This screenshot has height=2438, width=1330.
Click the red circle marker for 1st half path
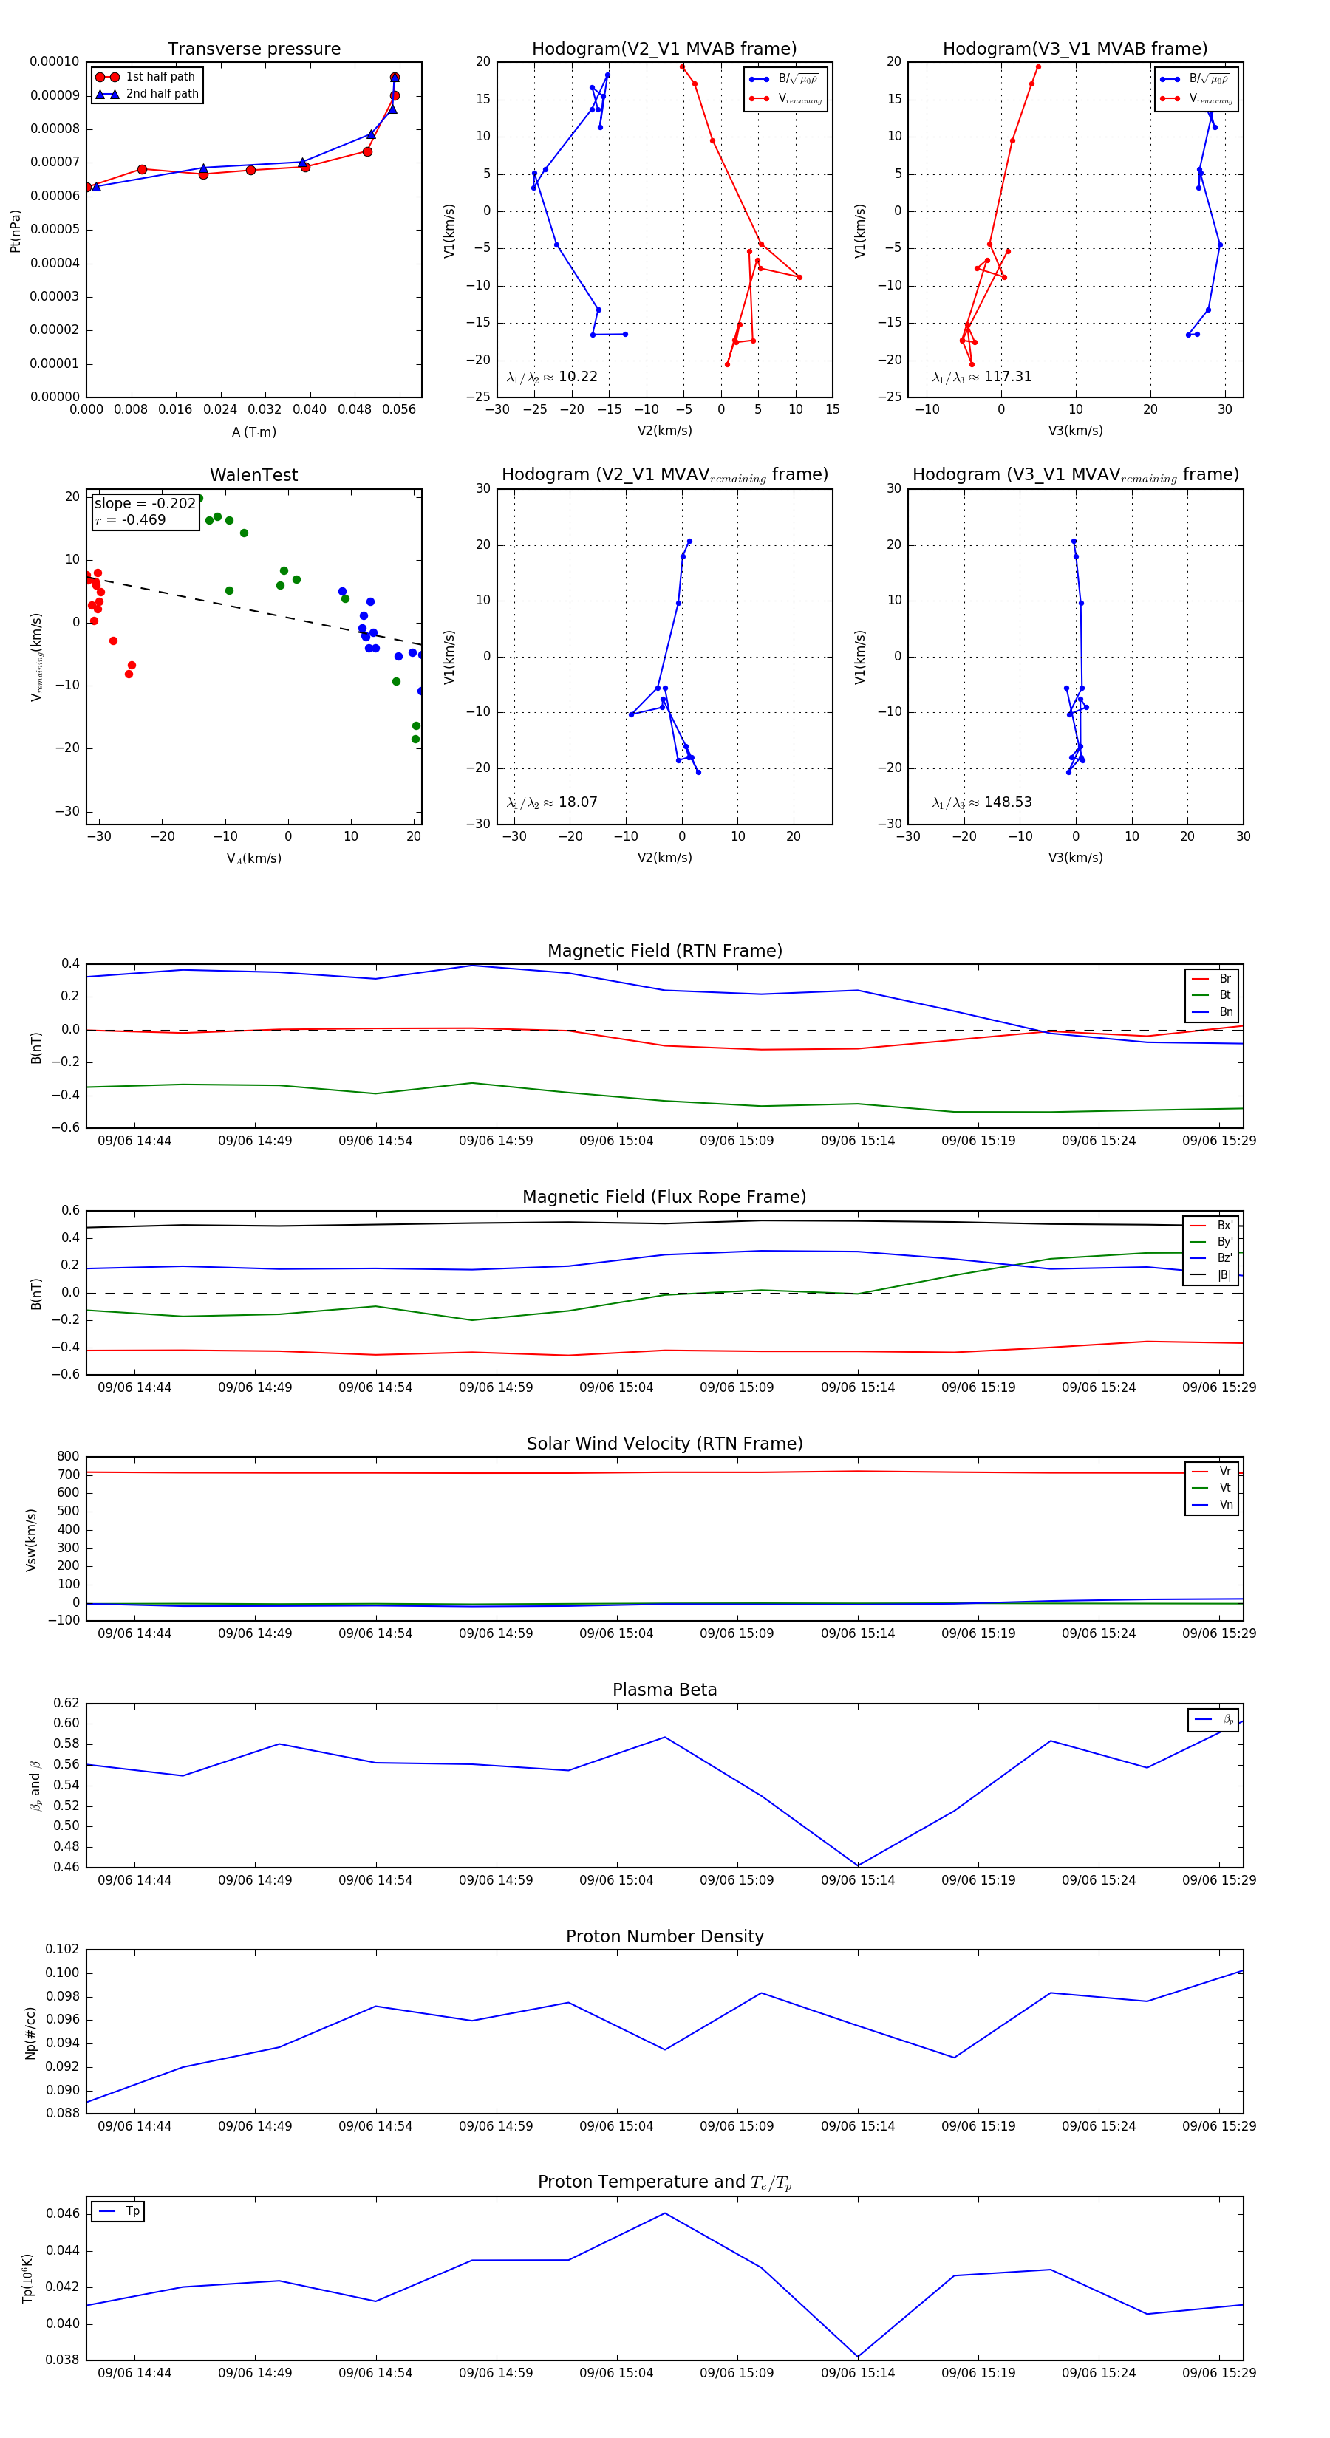107,77
